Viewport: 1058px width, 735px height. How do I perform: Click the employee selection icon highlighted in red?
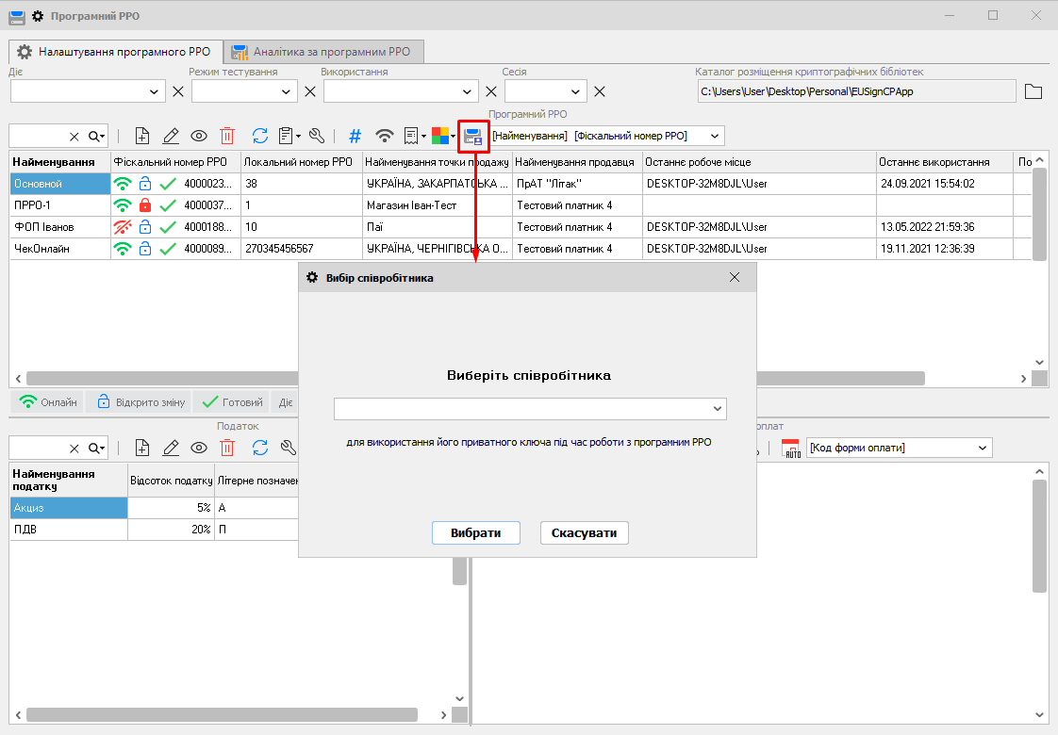pyautogui.click(x=472, y=136)
